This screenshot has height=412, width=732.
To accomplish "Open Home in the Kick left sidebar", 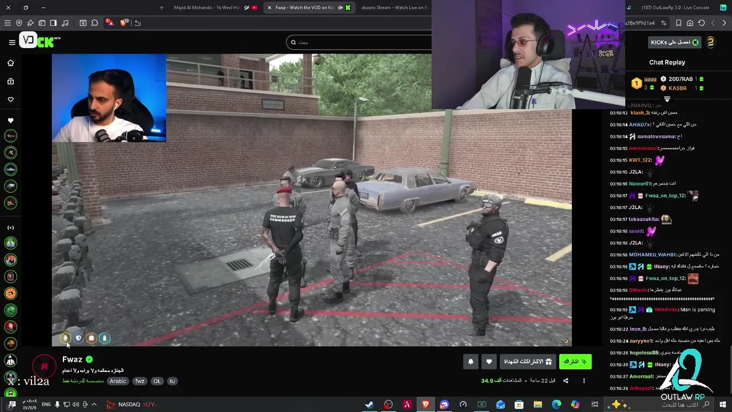I will click(10, 63).
